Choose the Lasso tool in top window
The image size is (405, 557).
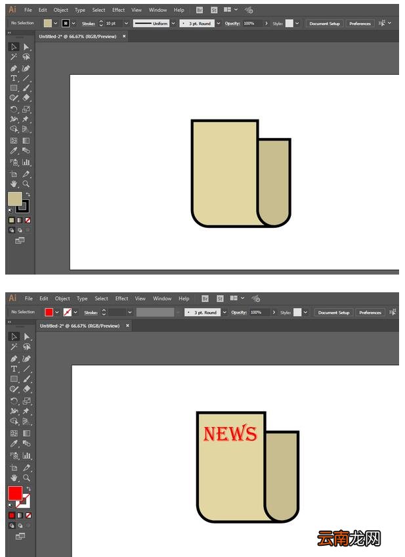pos(26,57)
